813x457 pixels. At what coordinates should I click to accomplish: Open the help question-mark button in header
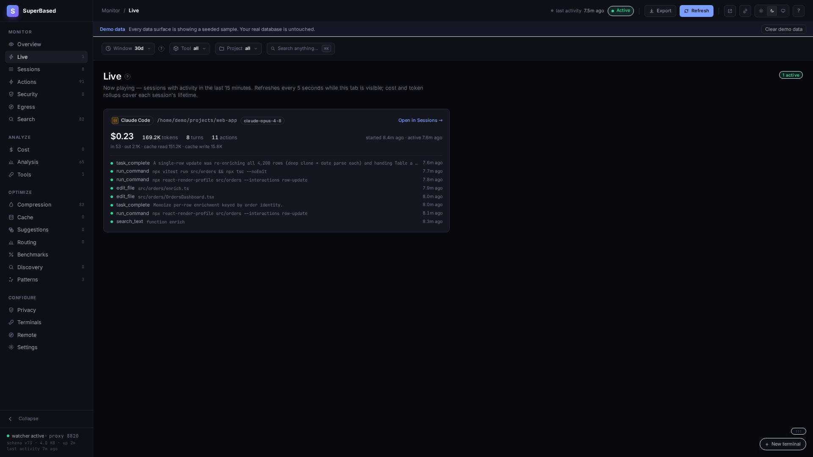799,11
